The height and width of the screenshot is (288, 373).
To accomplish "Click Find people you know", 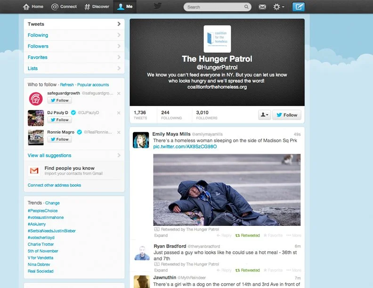I will (69, 168).
